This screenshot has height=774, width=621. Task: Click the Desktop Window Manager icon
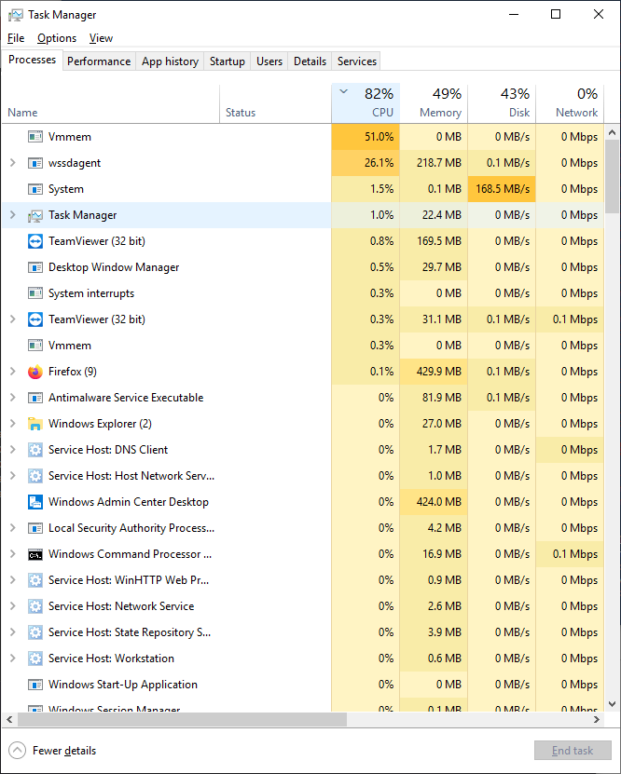click(x=34, y=266)
